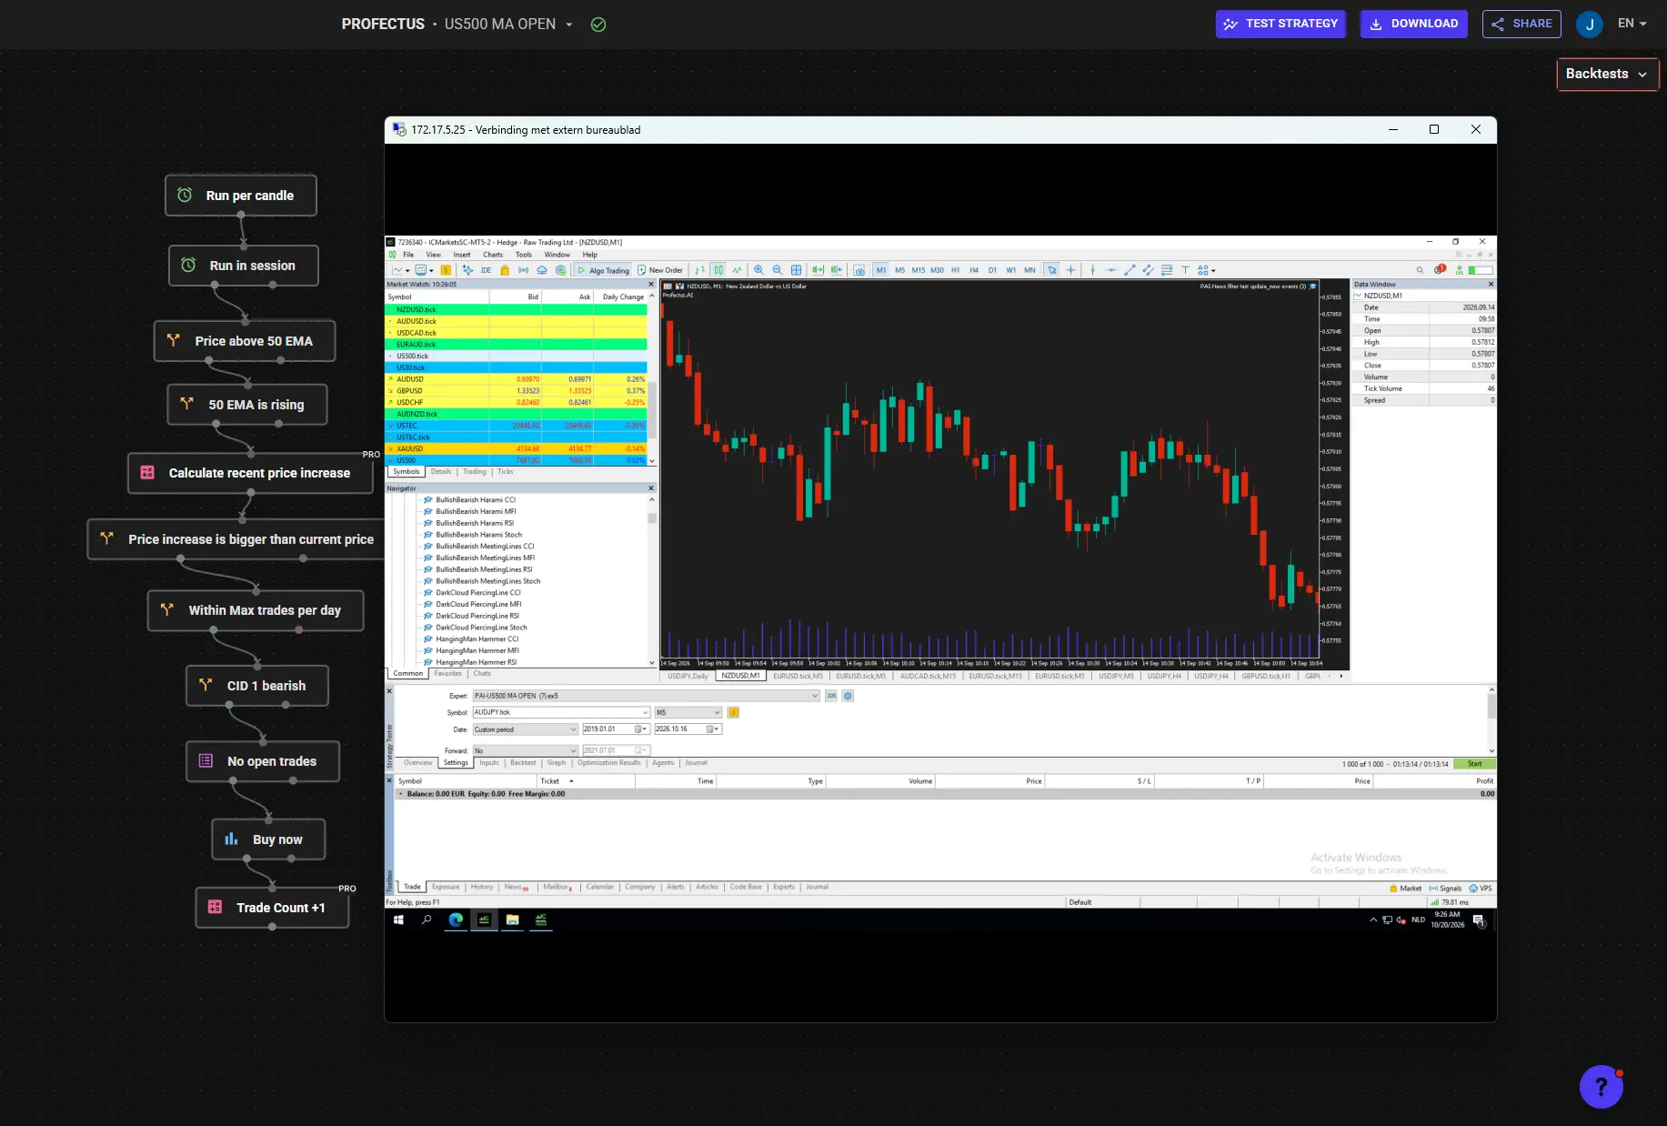Open the tile windows grid icon
This screenshot has height=1126, width=1667.
point(797,270)
